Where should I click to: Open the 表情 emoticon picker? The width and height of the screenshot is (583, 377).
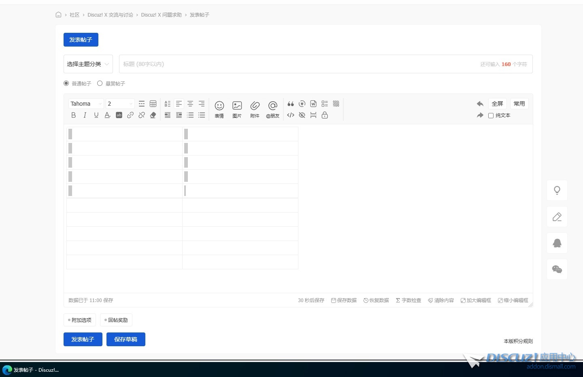[x=219, y=109]
